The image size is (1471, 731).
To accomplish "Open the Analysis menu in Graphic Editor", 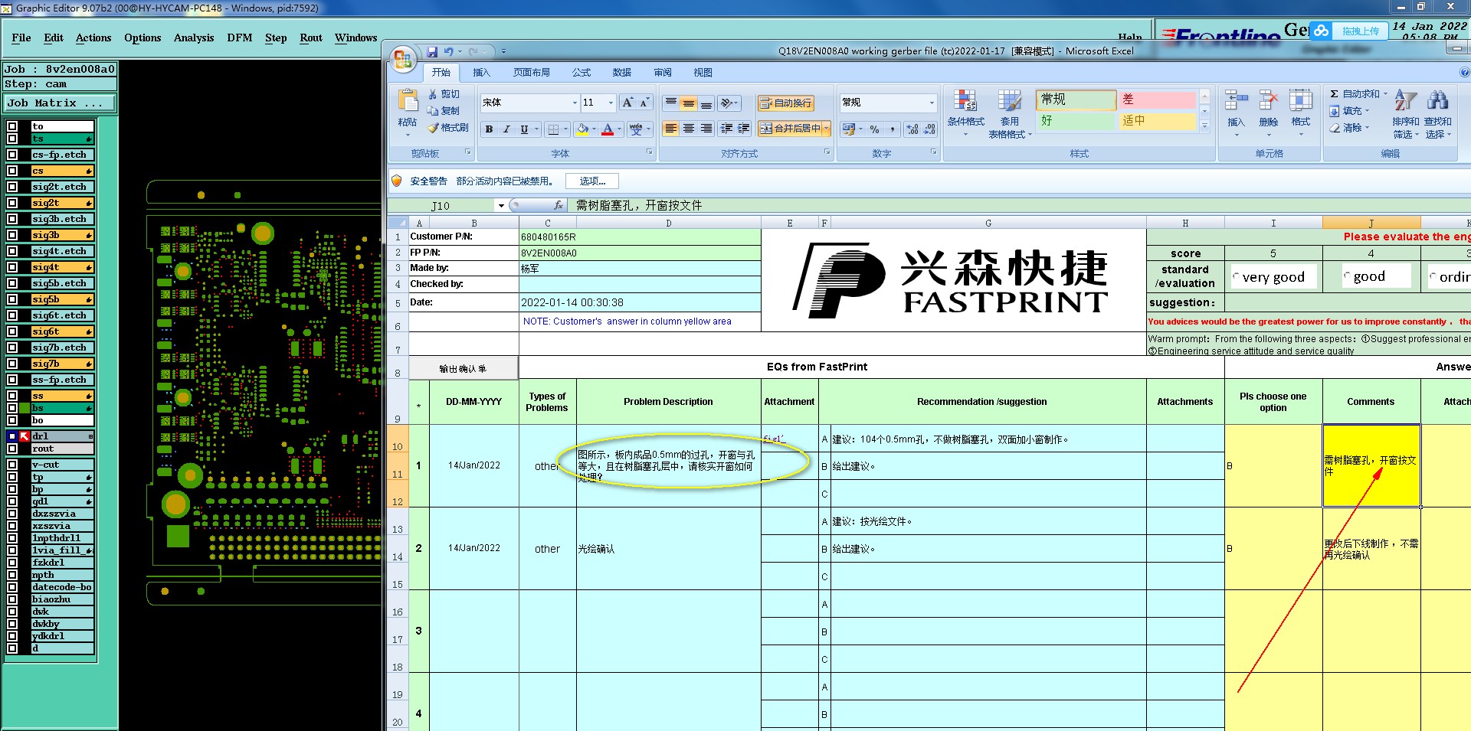I will 194,38.
